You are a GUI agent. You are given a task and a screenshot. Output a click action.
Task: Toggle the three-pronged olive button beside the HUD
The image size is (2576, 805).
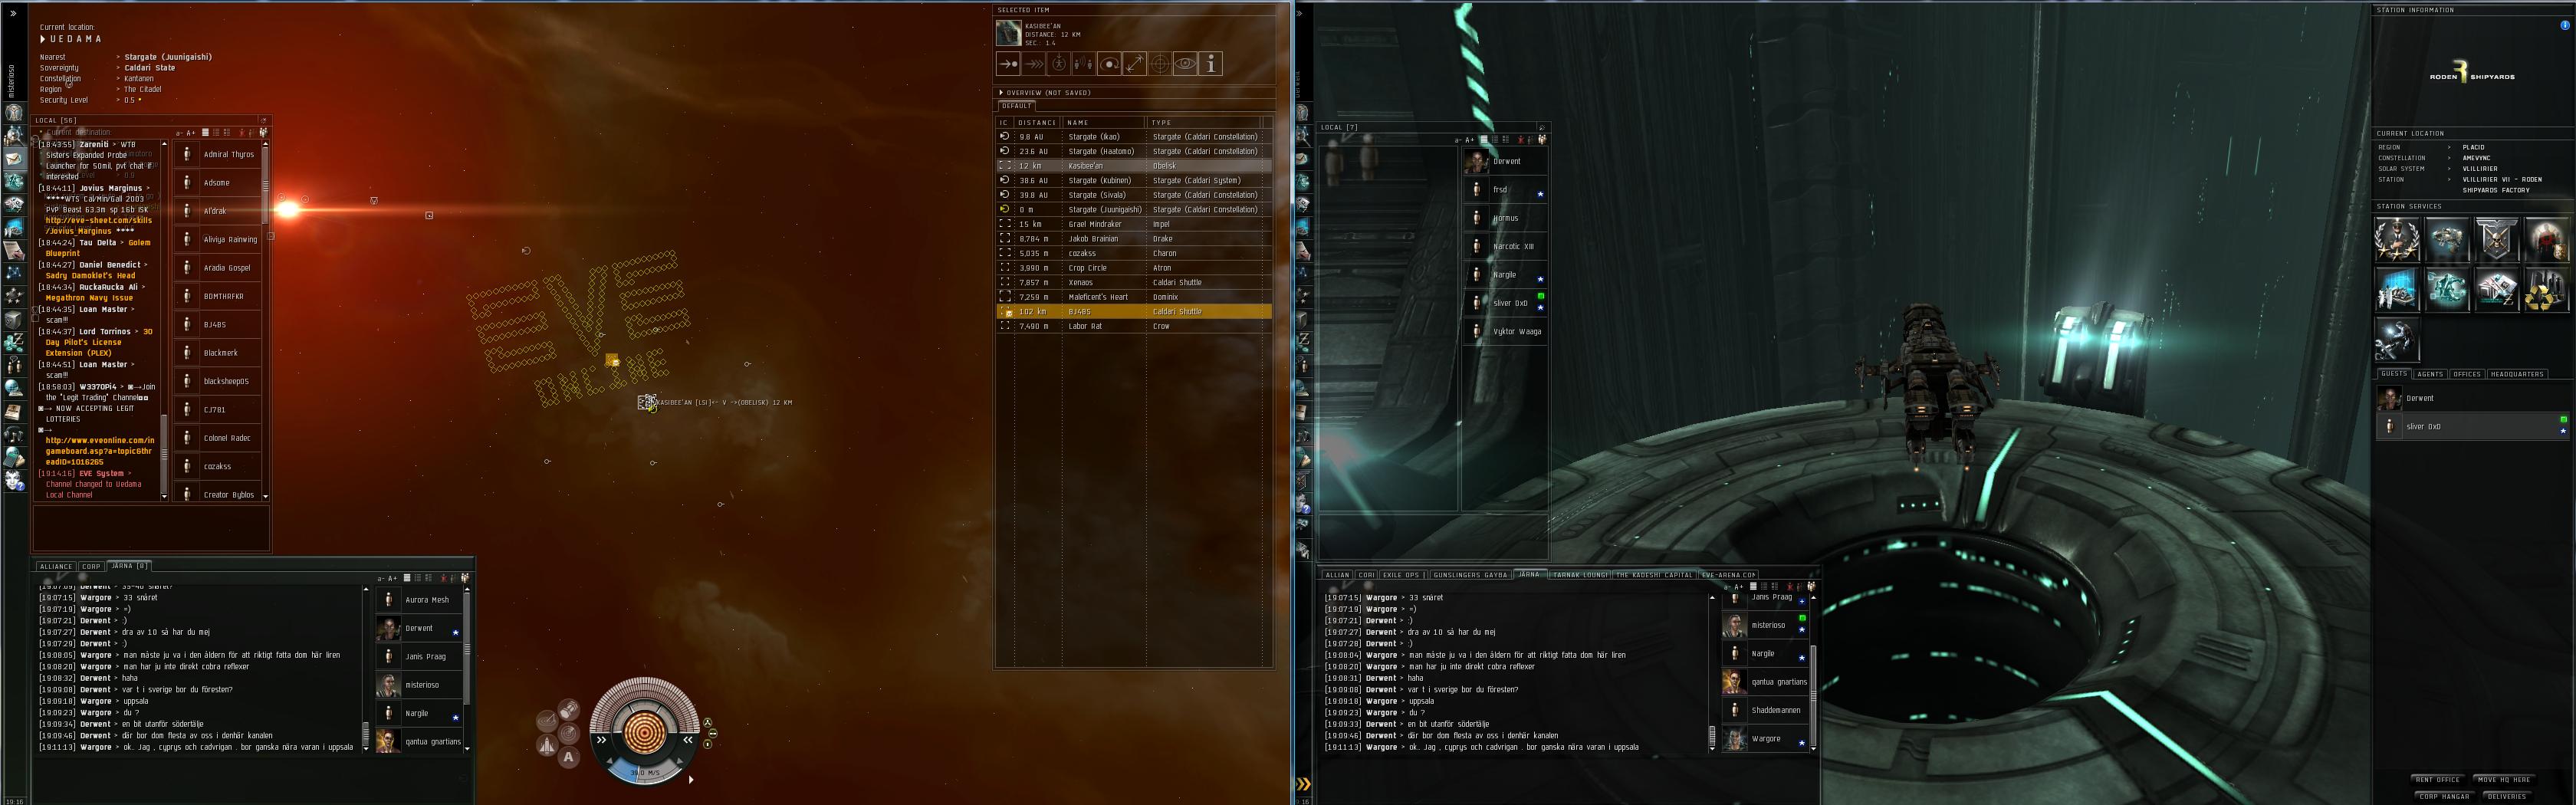707,722
